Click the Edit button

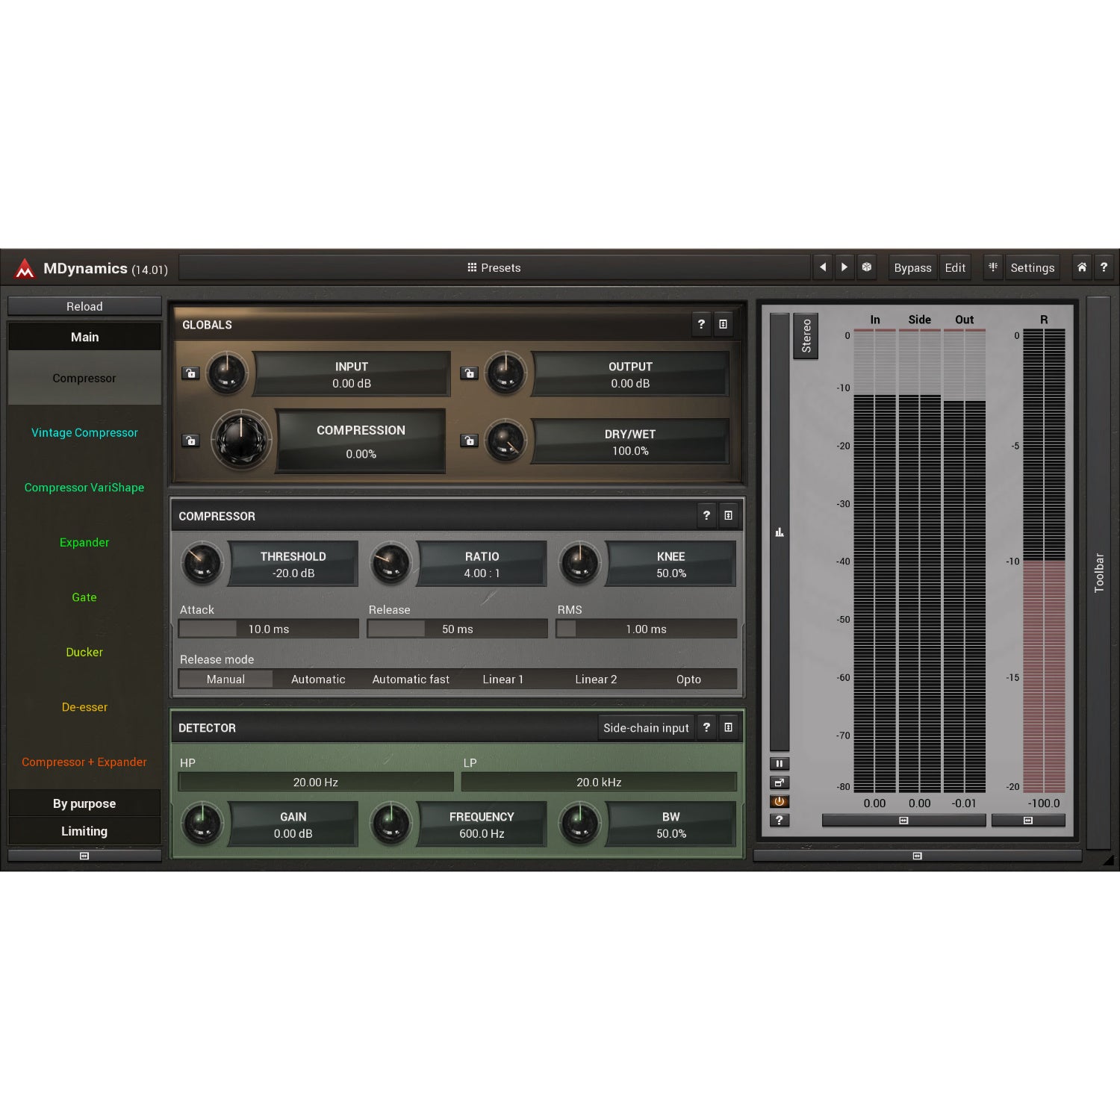(955, 267)
